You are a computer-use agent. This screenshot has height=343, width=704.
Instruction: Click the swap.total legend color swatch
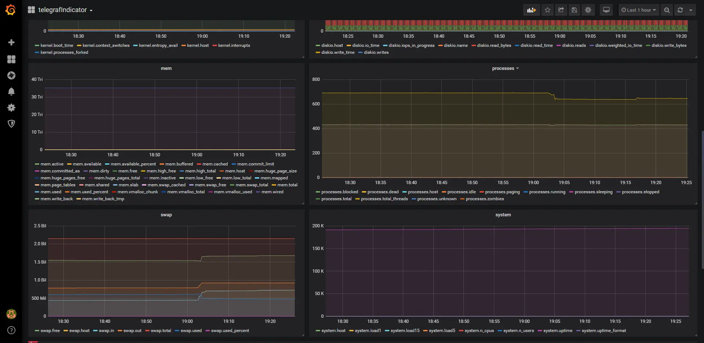147,331
